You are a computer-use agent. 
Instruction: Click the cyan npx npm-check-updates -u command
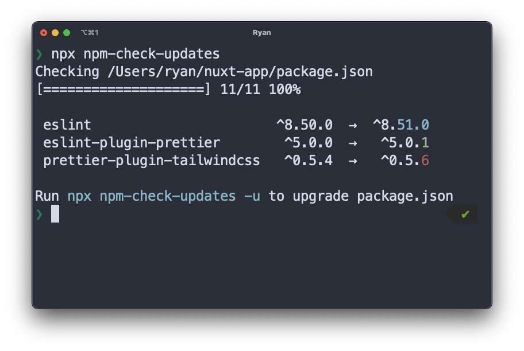click(x=164, y=196)
